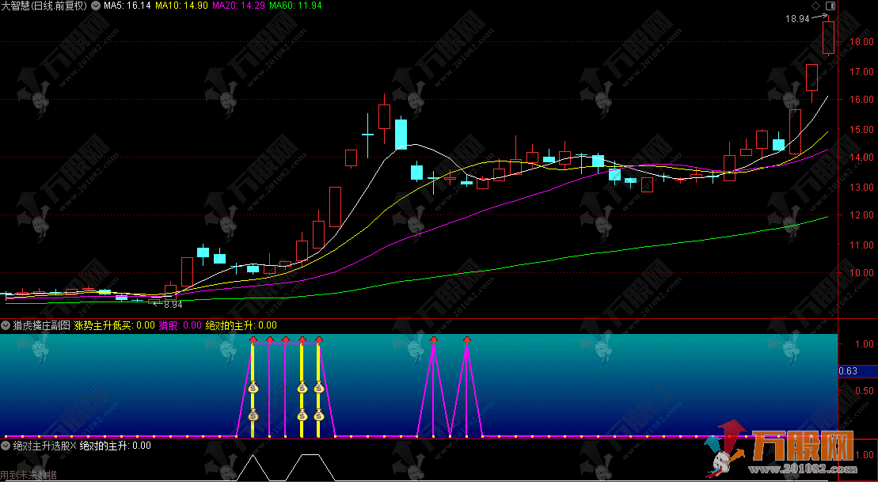Click the 0.63 value tag on right axis
The image size is (878, 482).
coord(848,370)
